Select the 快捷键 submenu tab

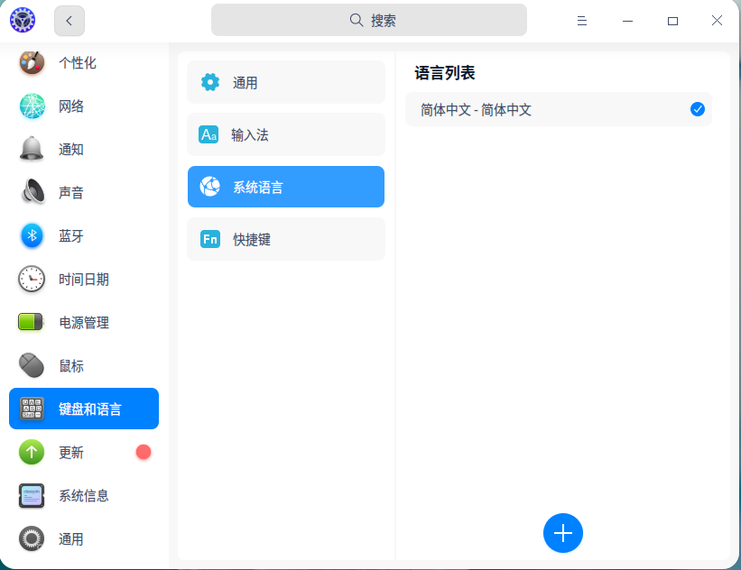coord(286,239)
